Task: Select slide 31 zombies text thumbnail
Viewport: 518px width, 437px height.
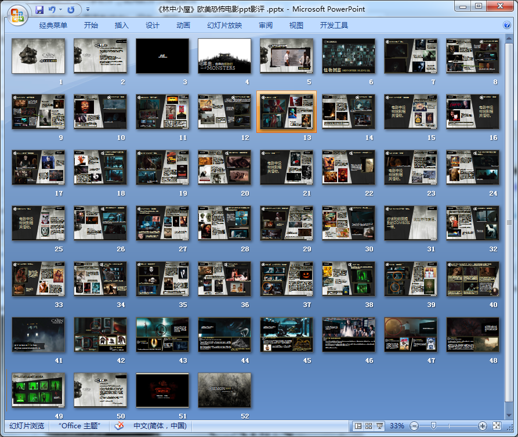Action: (x=411, y=223)
